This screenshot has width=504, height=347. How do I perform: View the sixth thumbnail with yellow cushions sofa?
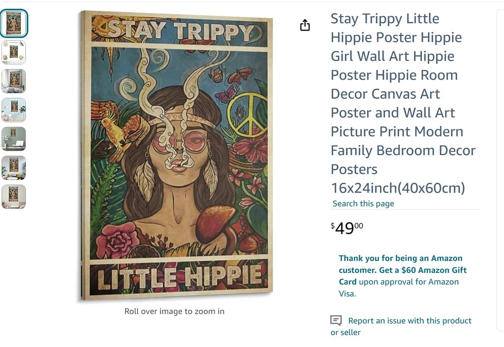[x=14, y=168]
